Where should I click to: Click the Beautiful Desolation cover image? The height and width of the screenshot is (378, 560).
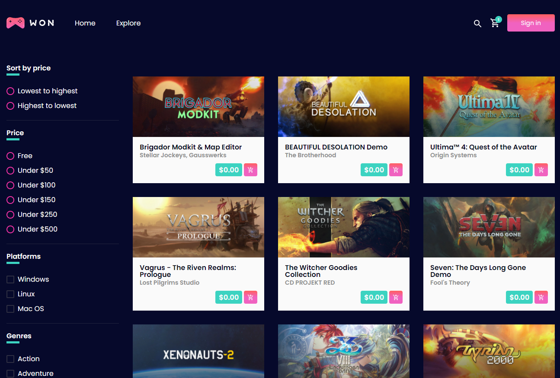pos(344,107)
